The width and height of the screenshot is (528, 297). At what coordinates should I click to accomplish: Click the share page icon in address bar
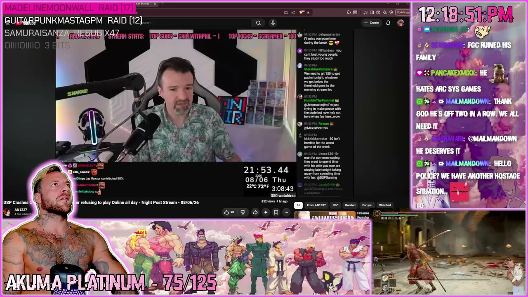coord(292,12)
